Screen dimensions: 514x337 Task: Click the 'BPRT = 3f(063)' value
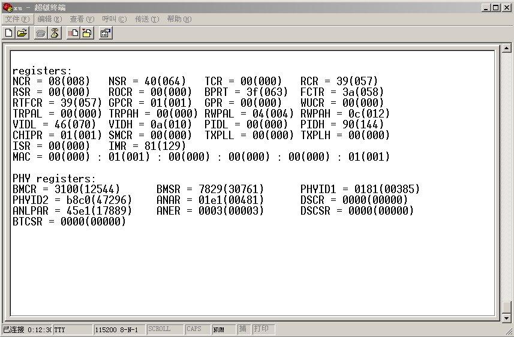click(246, 92)
